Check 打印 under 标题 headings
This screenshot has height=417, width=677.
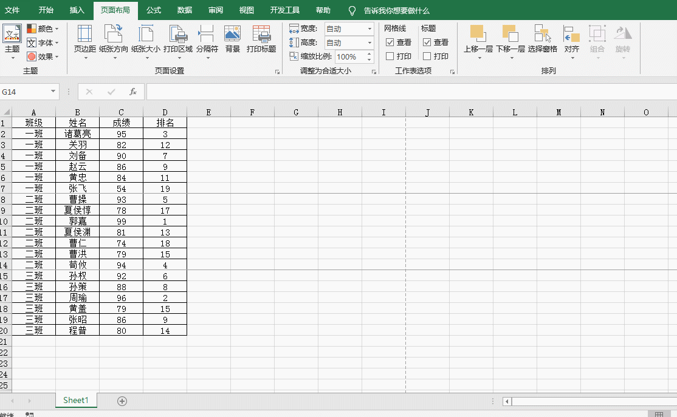pyautogui.click(x=428, y=56)
